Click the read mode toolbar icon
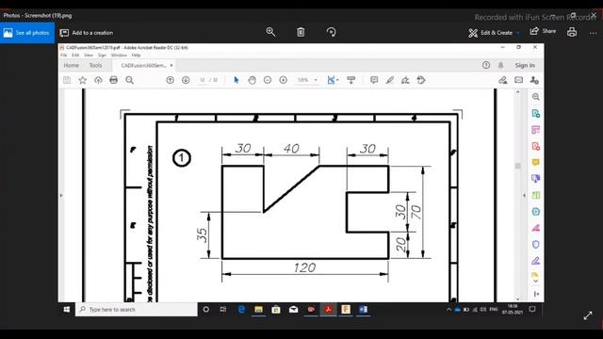This screenshot has height=339, width=603. tap(351, 80)
